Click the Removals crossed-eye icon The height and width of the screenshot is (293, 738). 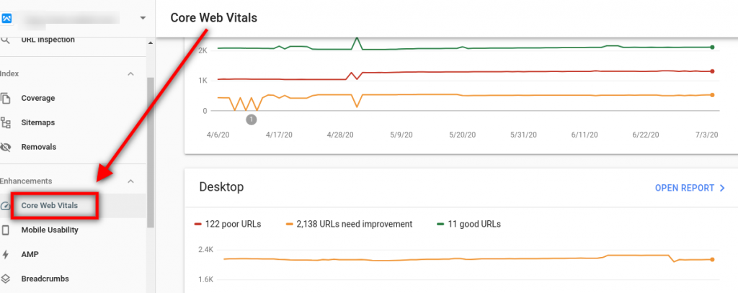[6, 147]
